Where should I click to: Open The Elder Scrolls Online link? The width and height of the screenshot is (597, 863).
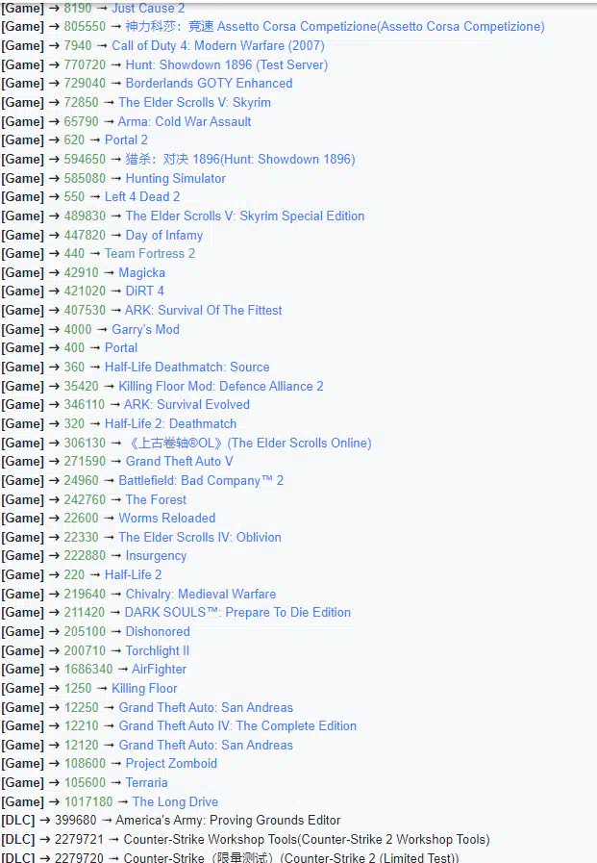tap(249, 444)
